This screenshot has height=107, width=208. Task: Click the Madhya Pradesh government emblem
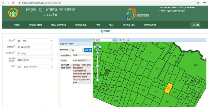coord(13,13)
